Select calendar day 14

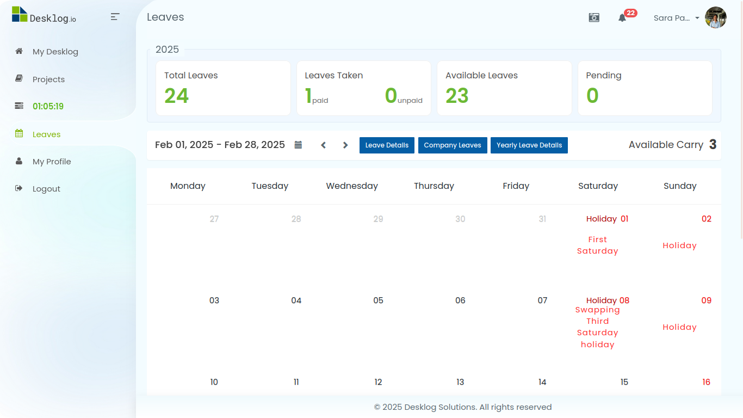click(x=542, y=382)
